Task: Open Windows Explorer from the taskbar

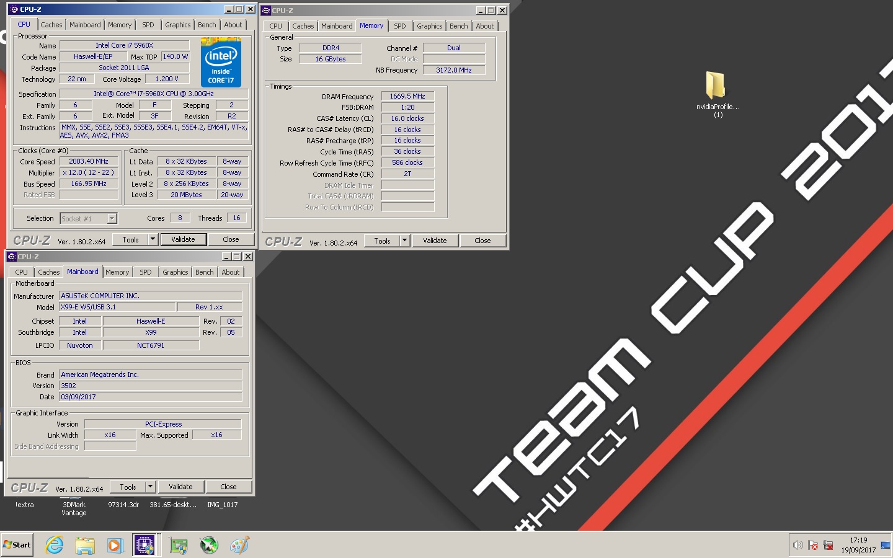Action: coord(85,545)
